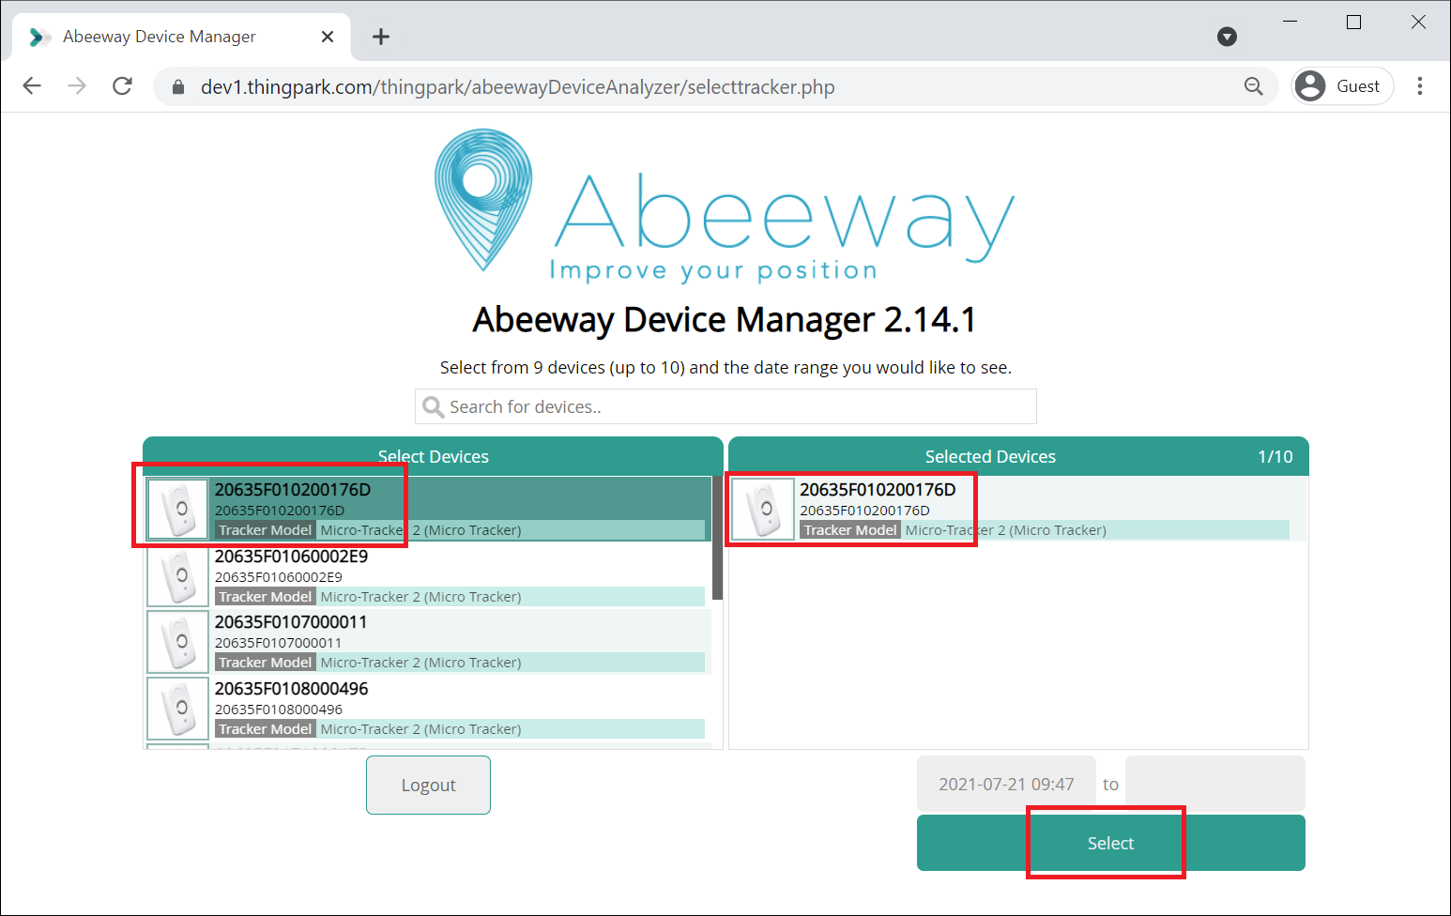Click Micro-Tracker 2 model text of 20635F0107000011
This screenshot has height=916, width=1451.
420,663
